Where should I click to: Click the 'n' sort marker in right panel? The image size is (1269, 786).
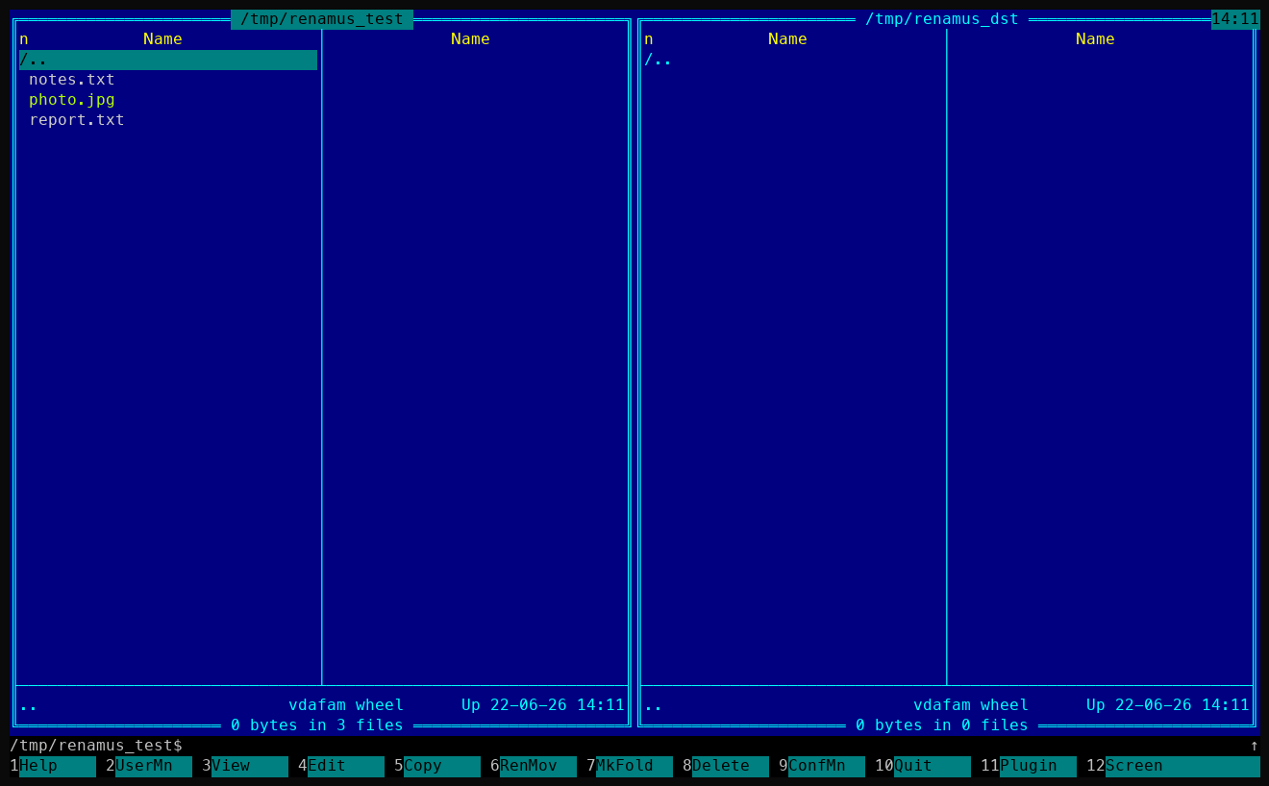(649, 39)
